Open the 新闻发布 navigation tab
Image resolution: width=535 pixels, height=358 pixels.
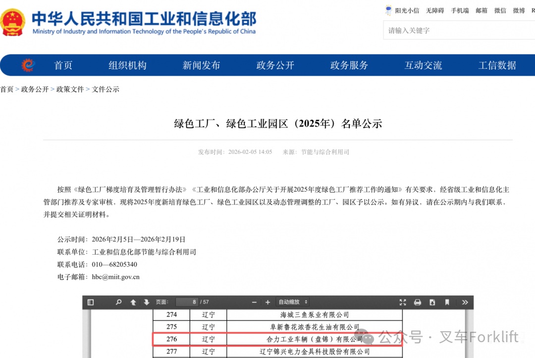(x=201, y=65)
